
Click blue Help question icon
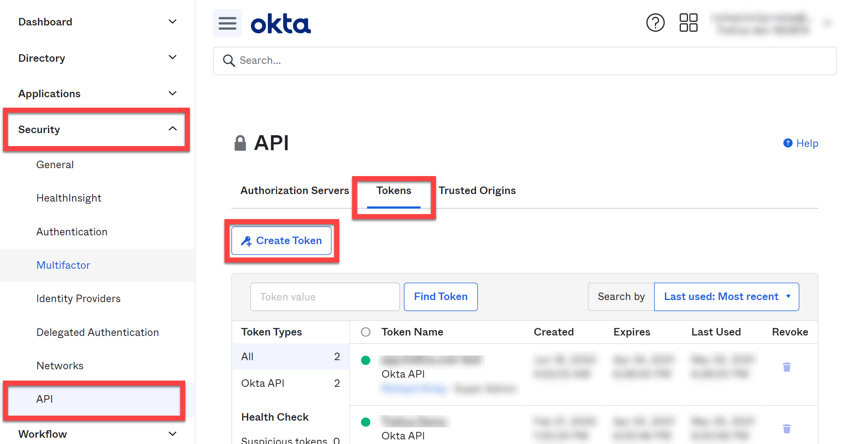(x=788, y=143)
